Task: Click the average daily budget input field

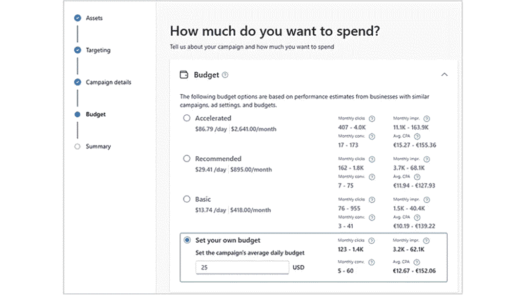Action: (242, 267)
